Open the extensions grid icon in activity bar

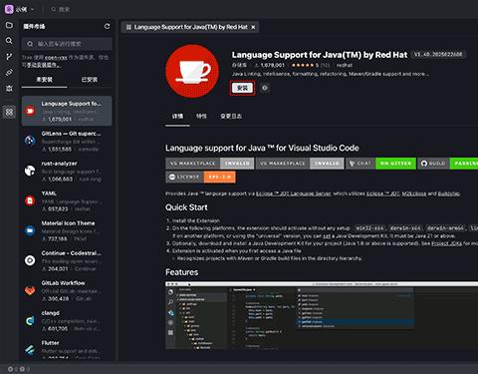pos(9,112)
